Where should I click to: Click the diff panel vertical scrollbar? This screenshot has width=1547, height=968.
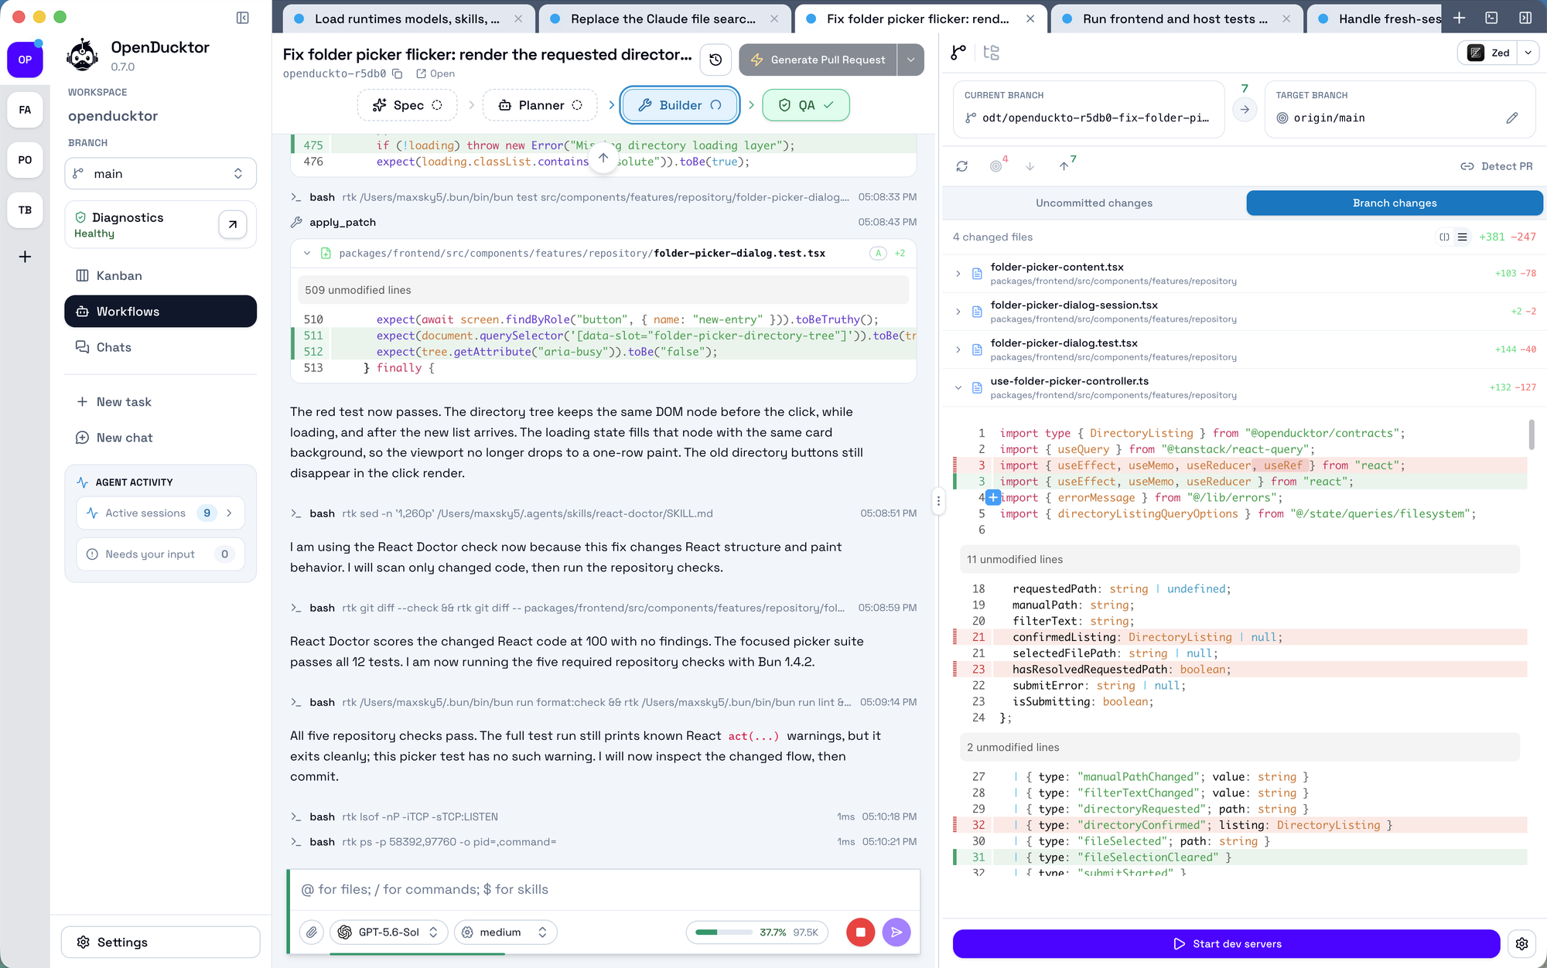coord(1532,435)
